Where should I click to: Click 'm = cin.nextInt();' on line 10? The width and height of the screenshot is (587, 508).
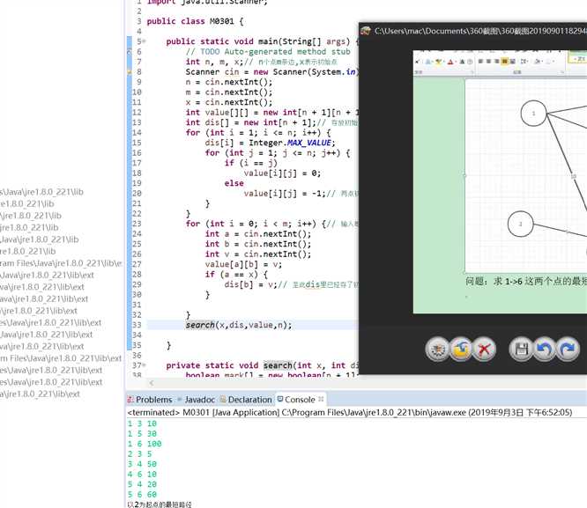pyautogui.click(x=229, y=92)
